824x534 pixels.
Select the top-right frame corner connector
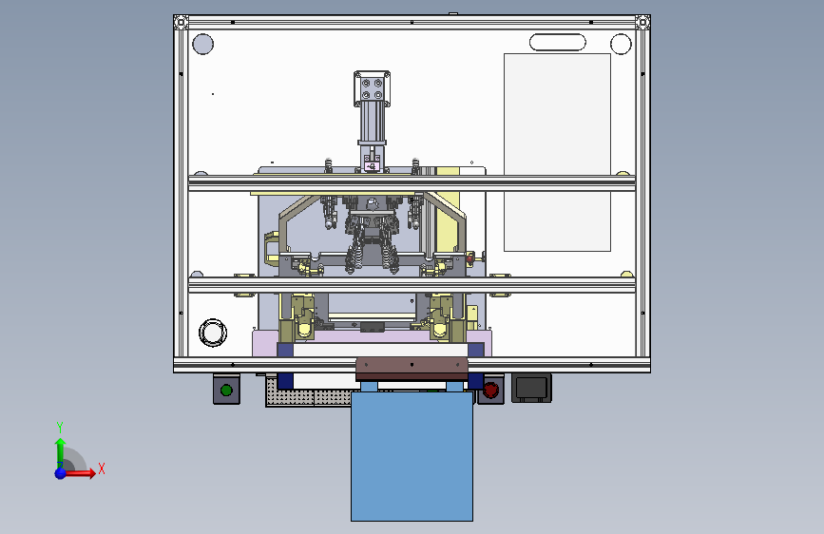642,22
